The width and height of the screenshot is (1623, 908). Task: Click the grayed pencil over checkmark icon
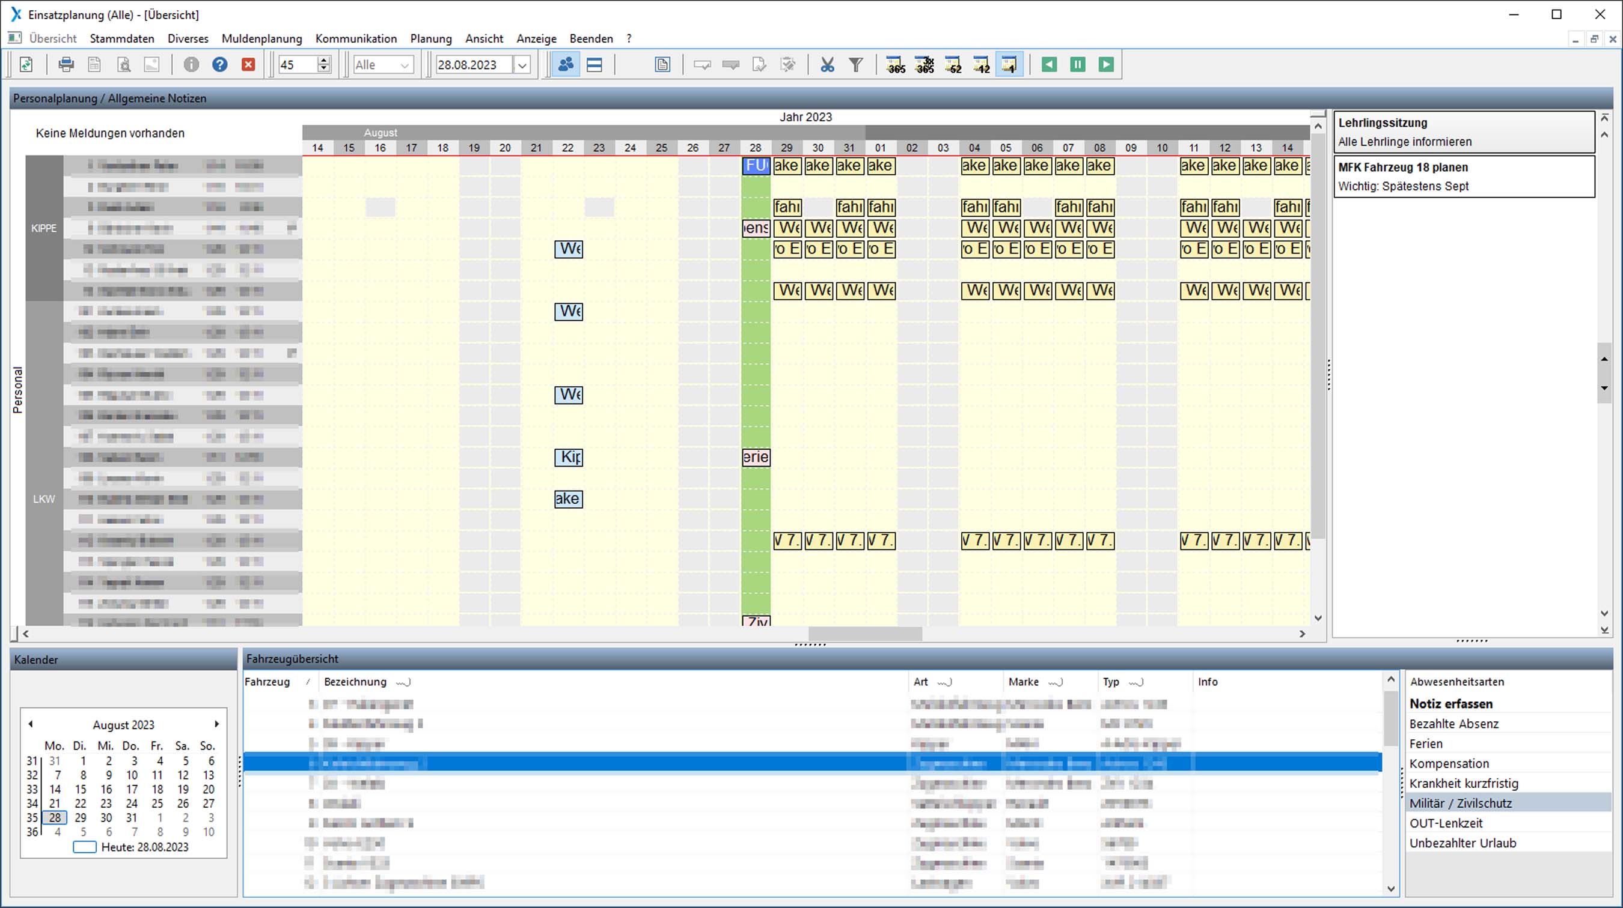coord(787,64)
